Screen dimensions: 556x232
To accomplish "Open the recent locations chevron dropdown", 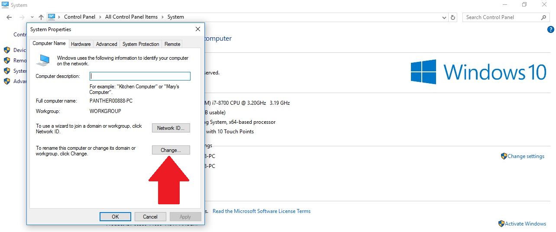I will coord(32,17).
